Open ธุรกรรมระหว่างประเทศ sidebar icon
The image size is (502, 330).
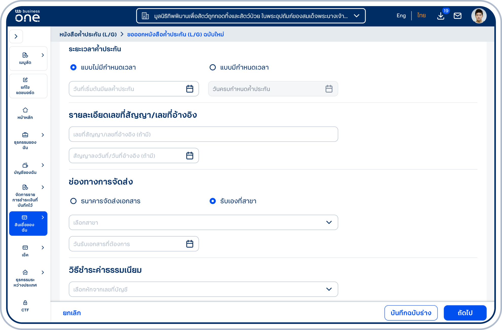[x=25, y=273]
